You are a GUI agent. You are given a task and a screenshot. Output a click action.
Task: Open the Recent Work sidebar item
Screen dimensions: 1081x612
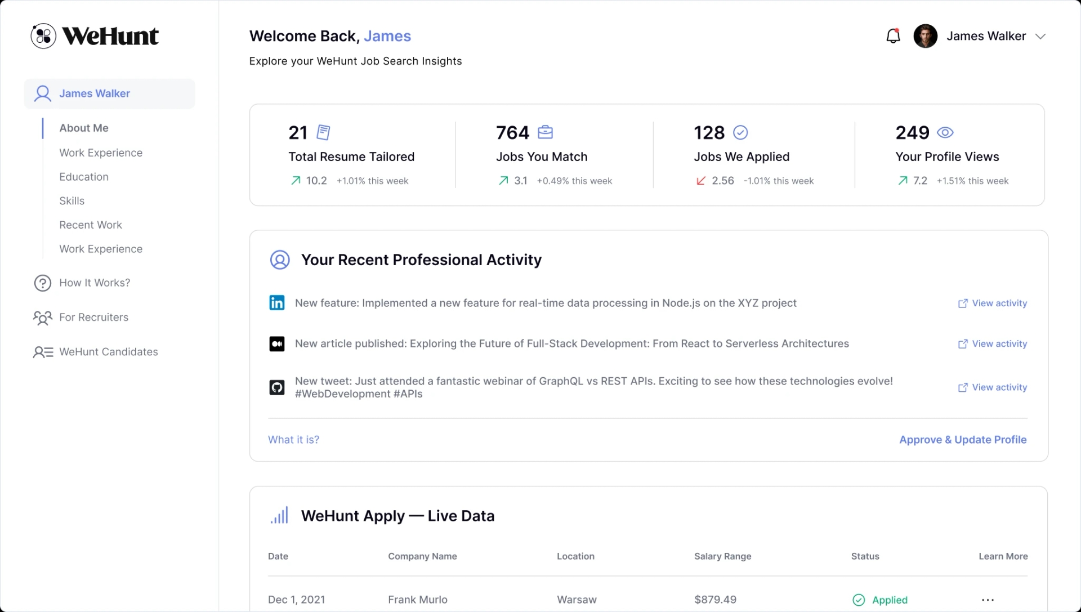[91, 225]
